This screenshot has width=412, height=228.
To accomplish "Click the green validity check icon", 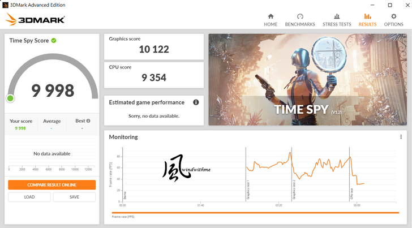I will (54, 41).
